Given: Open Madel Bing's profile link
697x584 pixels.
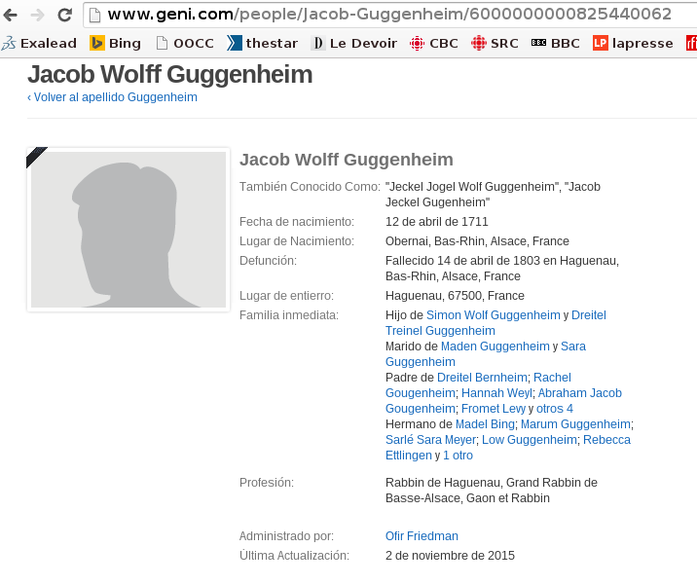Looking at the screenshot, I should pyautogui.click(x=484, y=424).
